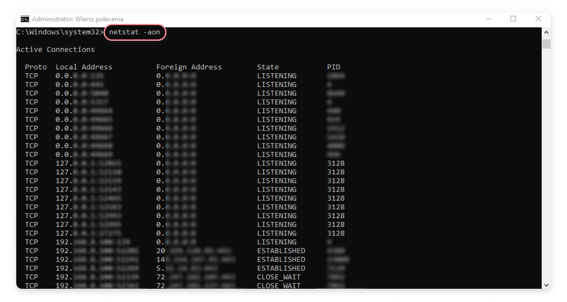Click the scrollbar up arrow
This screenshot has height=302, width=567.
coord(547,32)
